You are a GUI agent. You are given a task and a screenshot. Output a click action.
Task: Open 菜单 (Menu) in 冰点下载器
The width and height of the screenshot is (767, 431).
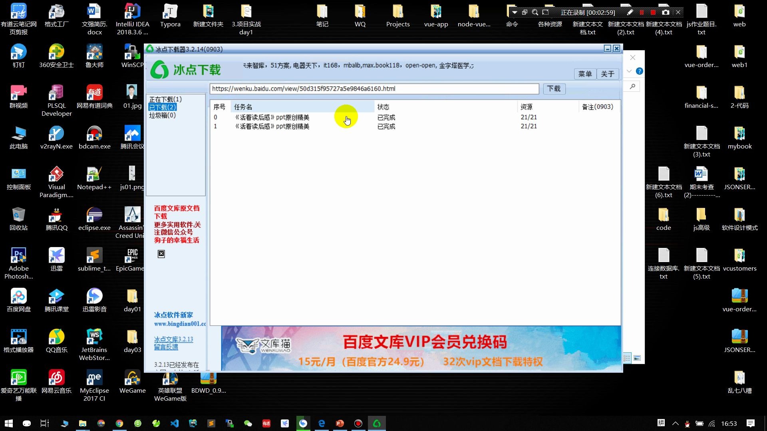pyautogui.click(x=584, y=73)
